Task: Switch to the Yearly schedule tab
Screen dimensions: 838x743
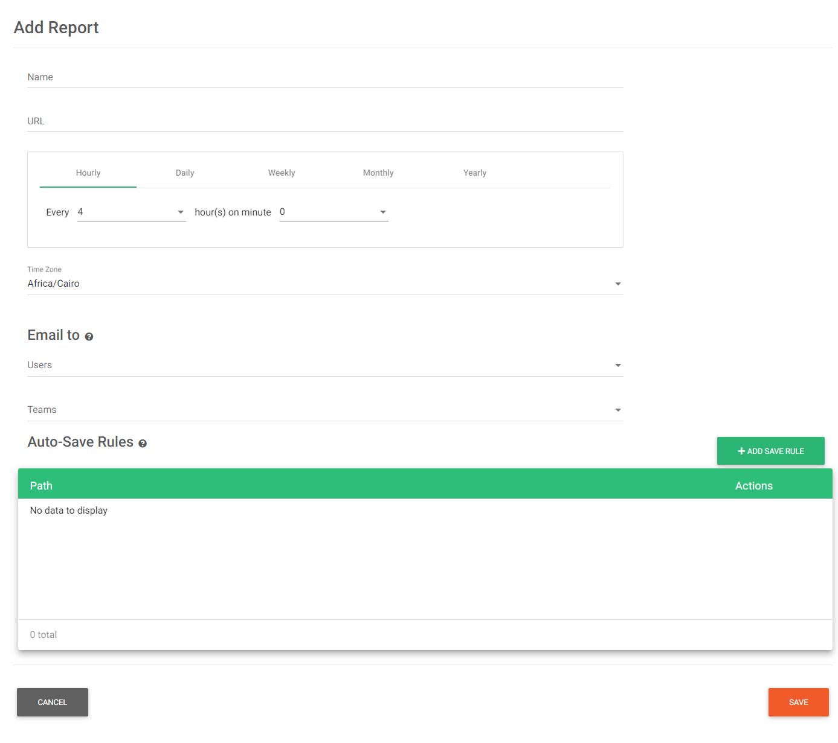Action: coord(475,173)
